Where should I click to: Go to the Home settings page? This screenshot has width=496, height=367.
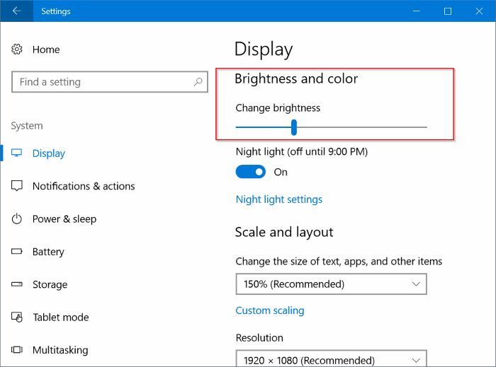click(x=46, y=49)
